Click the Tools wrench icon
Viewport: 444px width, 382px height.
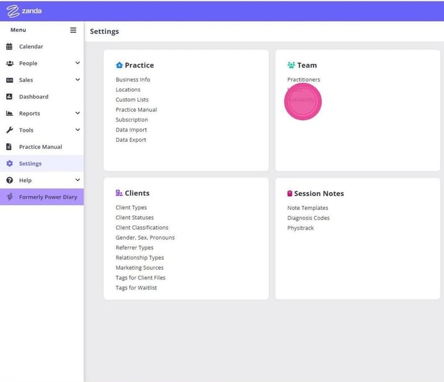pyautogui.click(x=10, y=130)
